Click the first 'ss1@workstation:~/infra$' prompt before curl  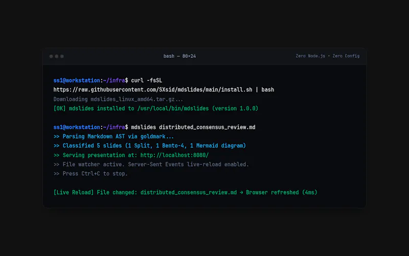click(91, 80)
